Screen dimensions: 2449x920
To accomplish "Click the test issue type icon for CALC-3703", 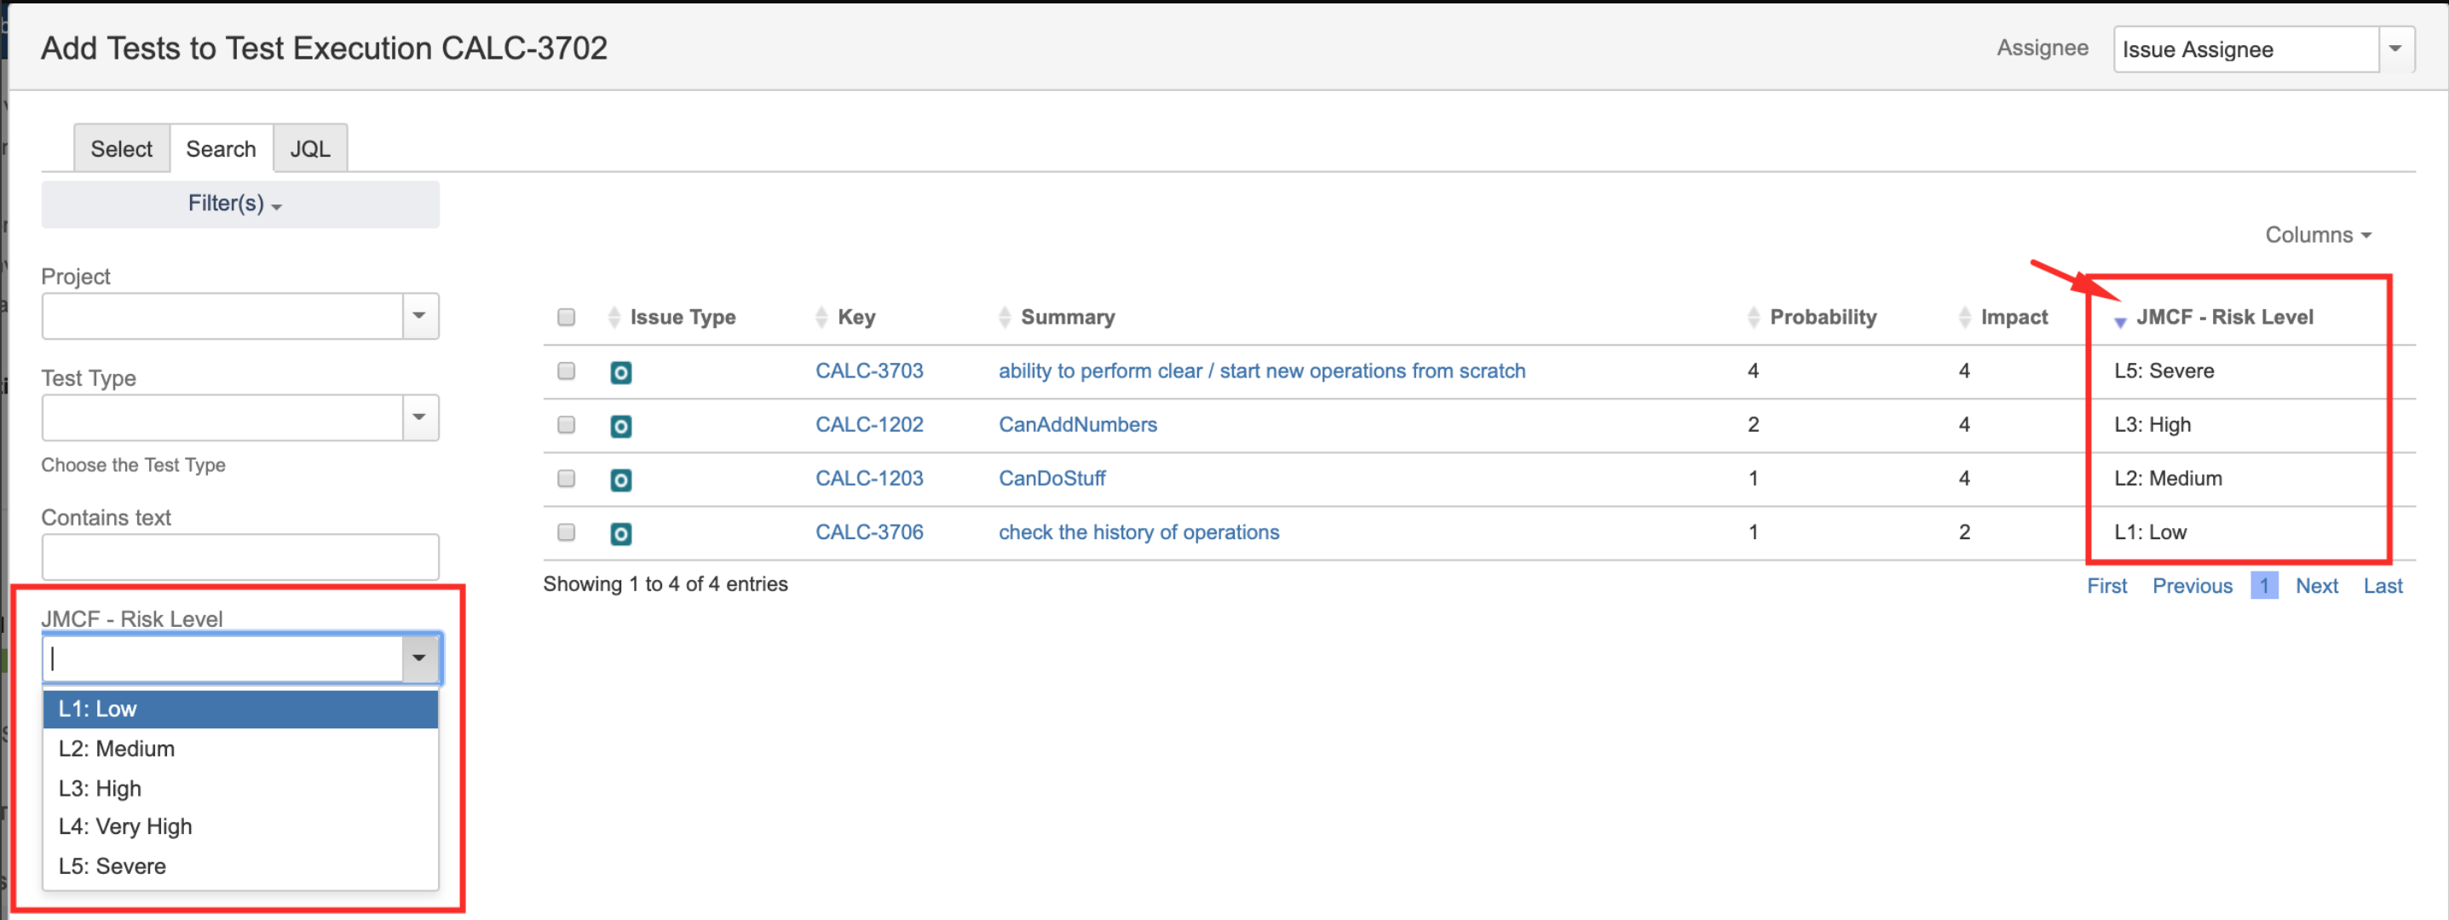I will click(621, 372).
